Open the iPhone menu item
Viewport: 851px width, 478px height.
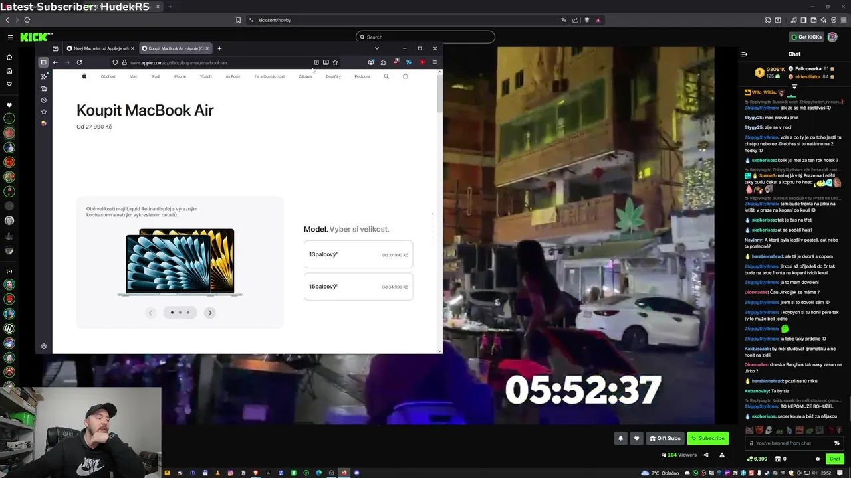pyautogui.click(x=180, y=76)
